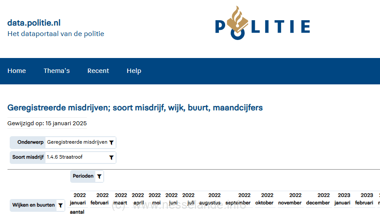This screenshot has height=214, width=380.
Task: Open the Onderwerp filter funnel icon
Action: click(x=112, y=142)
